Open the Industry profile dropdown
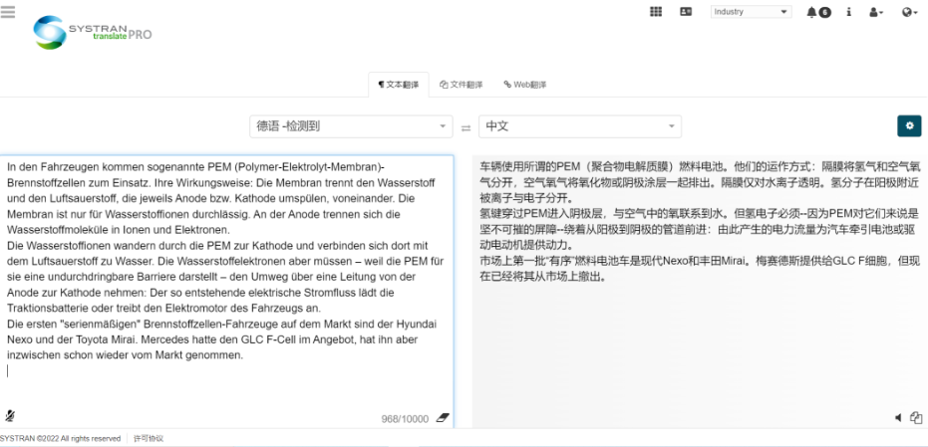 point(751,12)
